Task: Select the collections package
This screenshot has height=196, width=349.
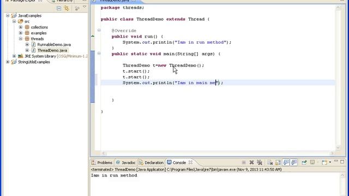Action: [x=39, y=27]
